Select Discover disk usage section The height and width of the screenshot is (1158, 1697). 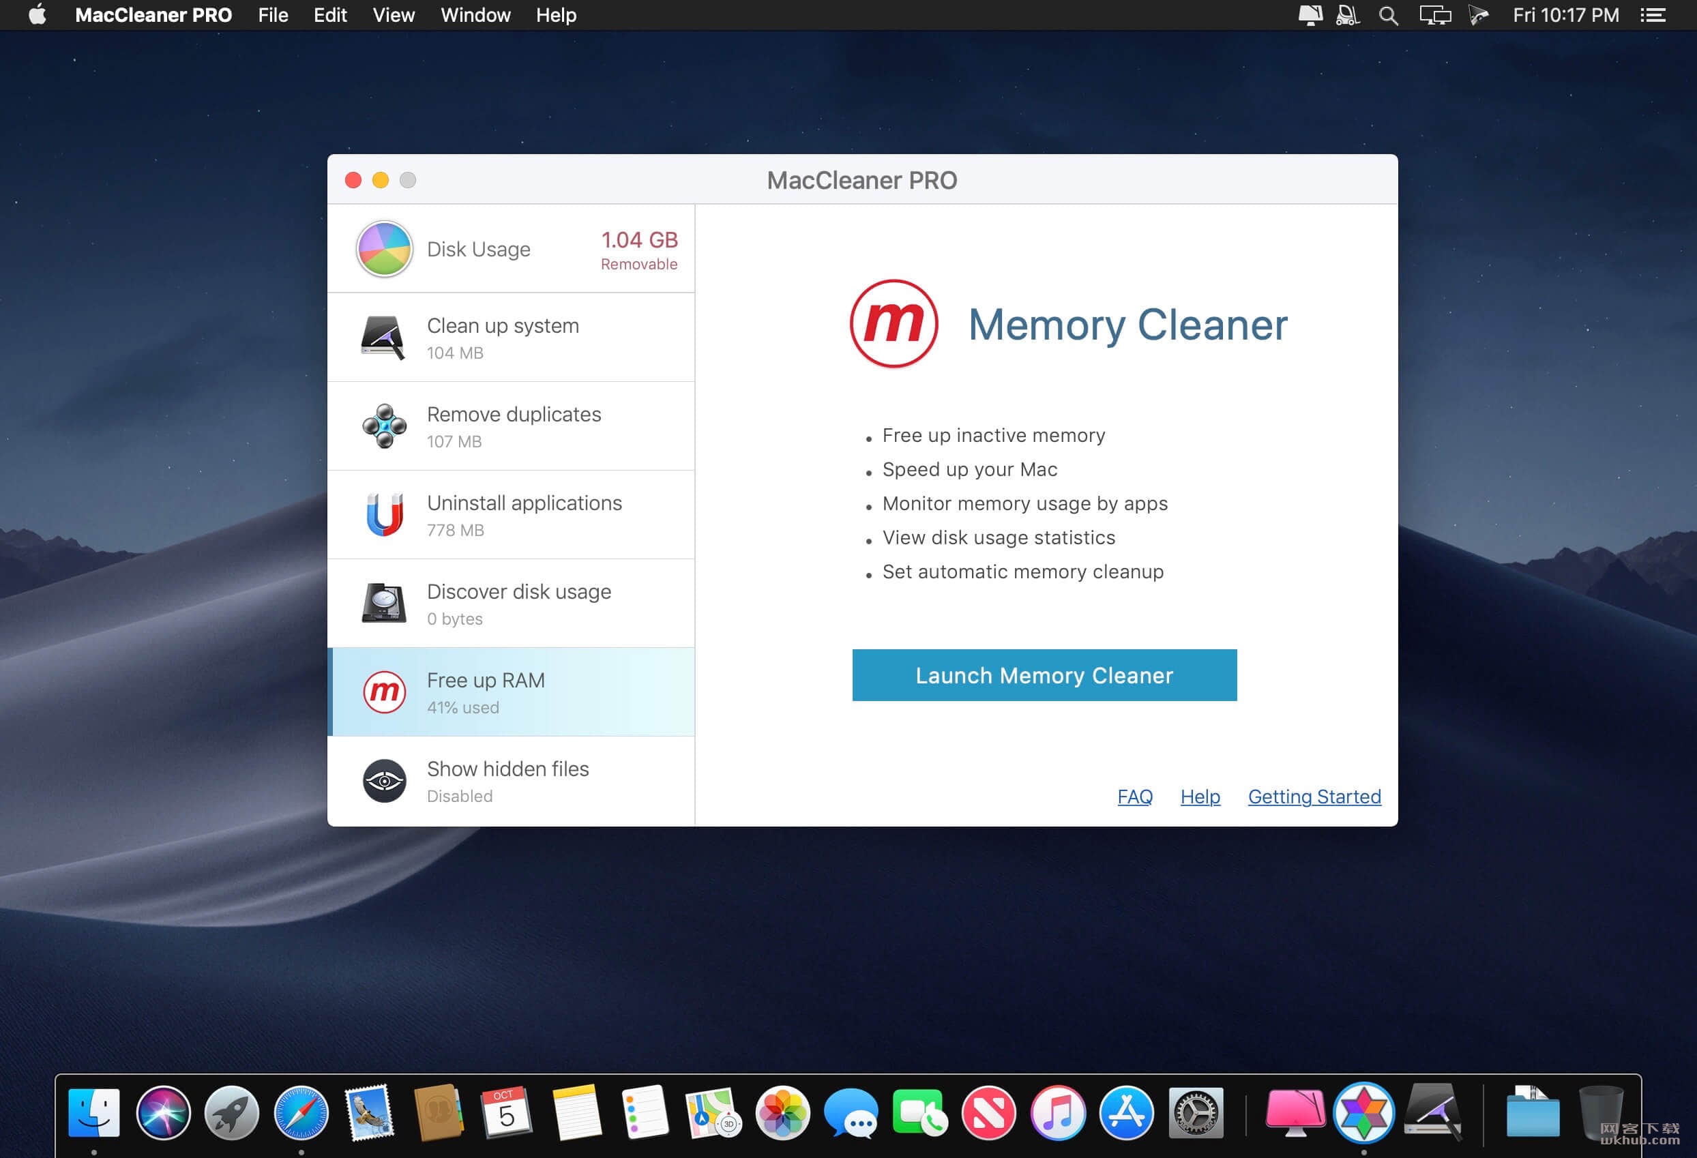(x=511, y=603)
